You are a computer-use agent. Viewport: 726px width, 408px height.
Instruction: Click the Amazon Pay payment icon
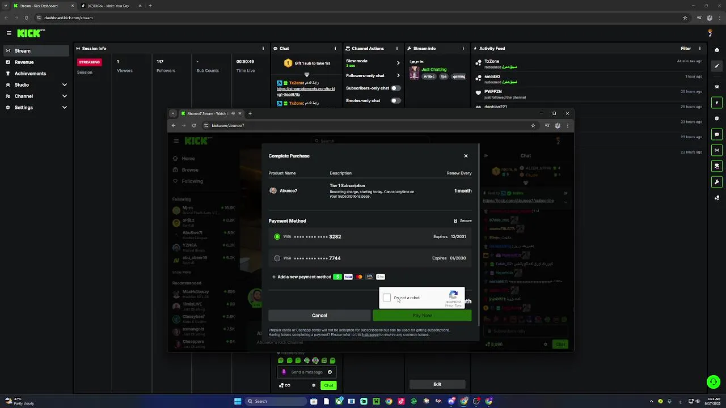[x=370, y=277]
